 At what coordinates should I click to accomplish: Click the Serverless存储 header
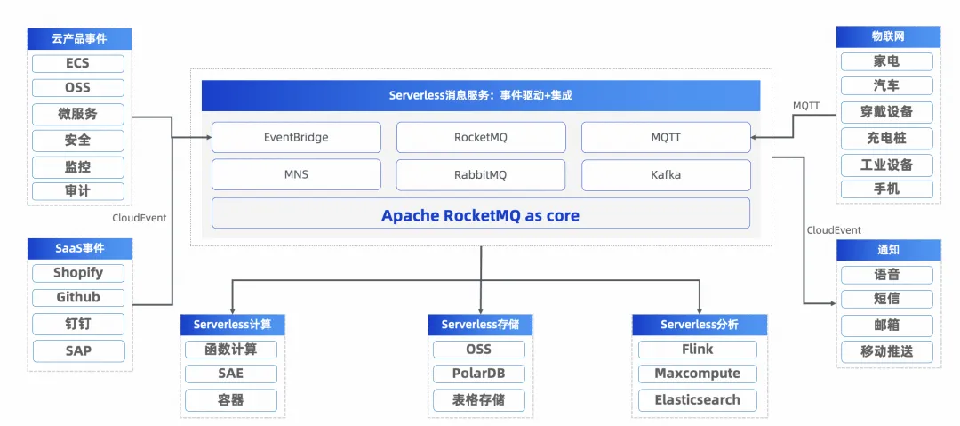click(480, 325)
